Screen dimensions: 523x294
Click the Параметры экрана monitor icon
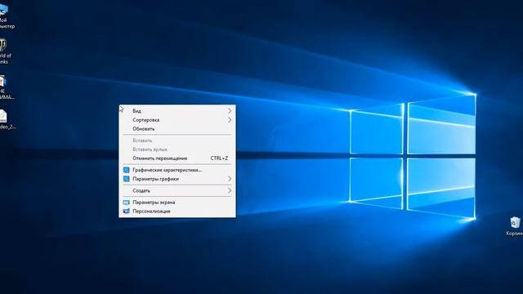(x=126, y=203)
